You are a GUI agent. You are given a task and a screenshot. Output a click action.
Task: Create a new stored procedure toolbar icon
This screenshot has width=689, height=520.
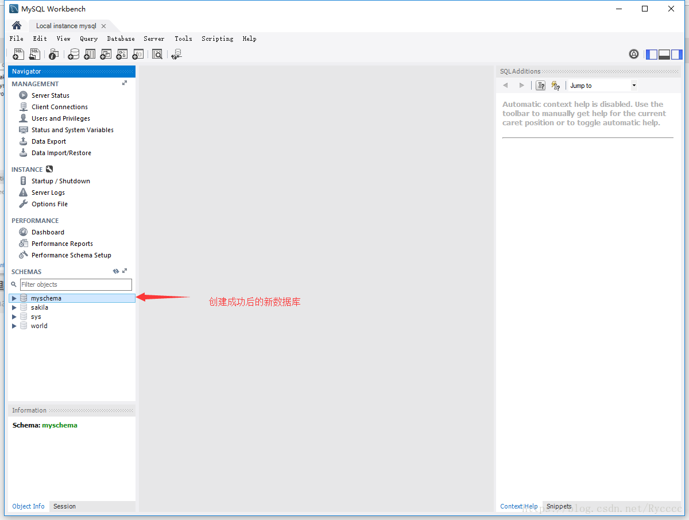(122, 54)
